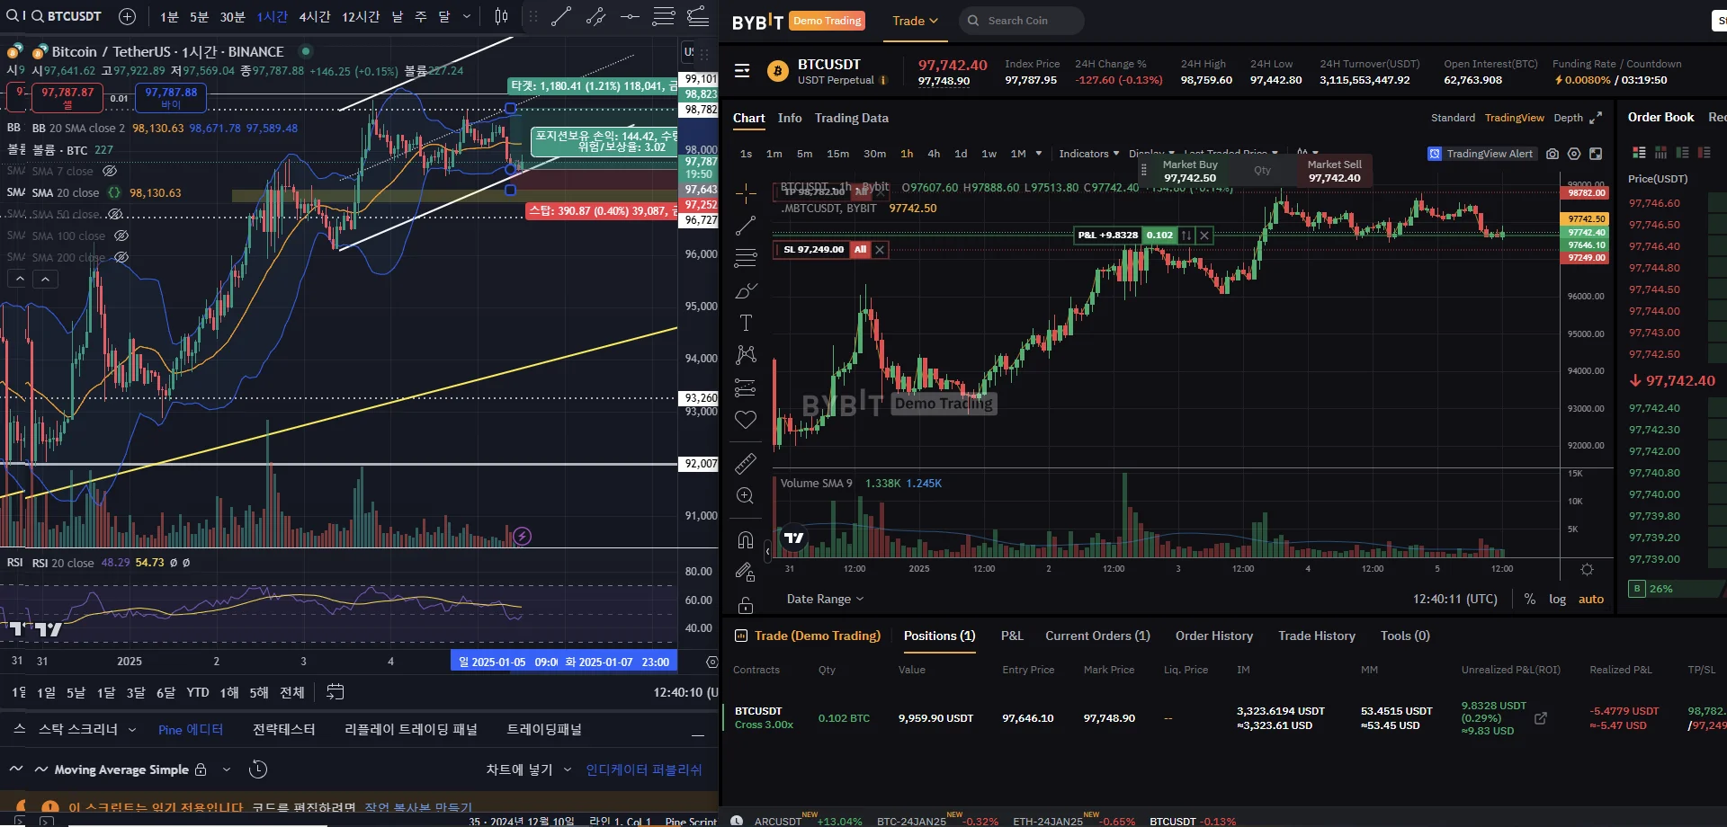Select the text tool in the Bybit chart
The width and height of the screenshot is (1727, 827).
[x=746, y=323]
